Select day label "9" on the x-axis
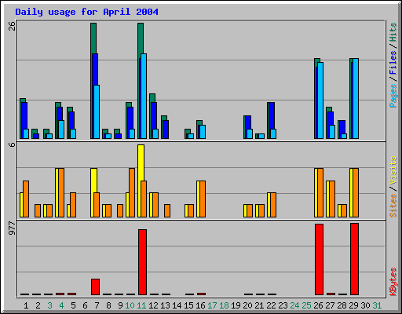Image resolution: width=402 pixels, height=314 pixels. (x=120, y=305)
